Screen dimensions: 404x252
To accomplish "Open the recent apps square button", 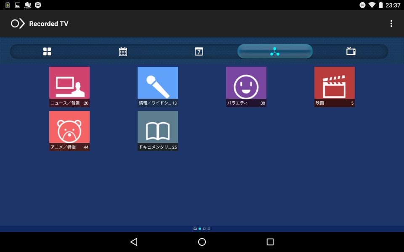I will click(x=270, y=242).
